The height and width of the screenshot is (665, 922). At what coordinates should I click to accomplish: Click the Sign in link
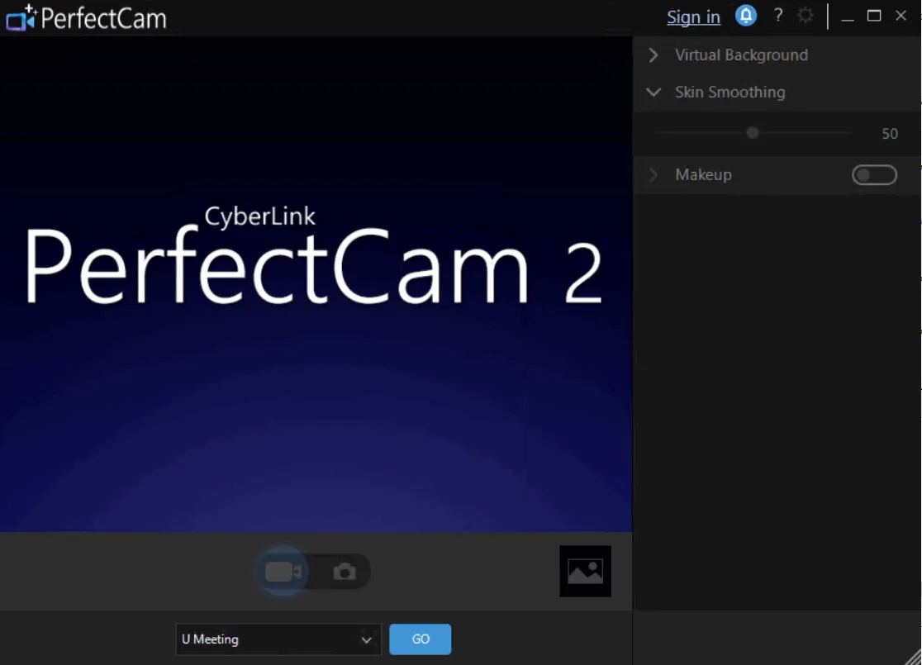693,17
